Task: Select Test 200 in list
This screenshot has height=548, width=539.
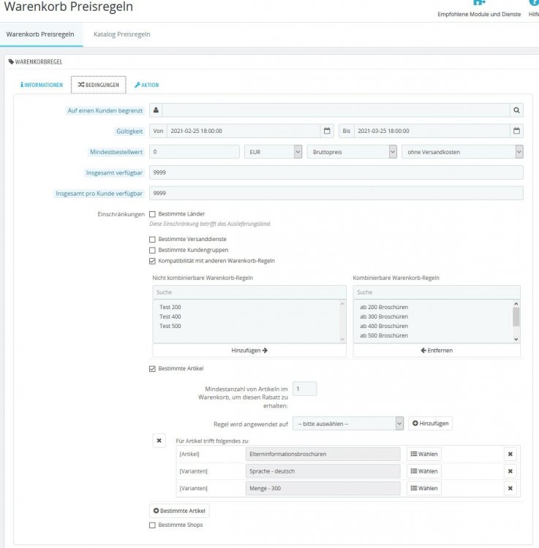Action: coord(170,307)
